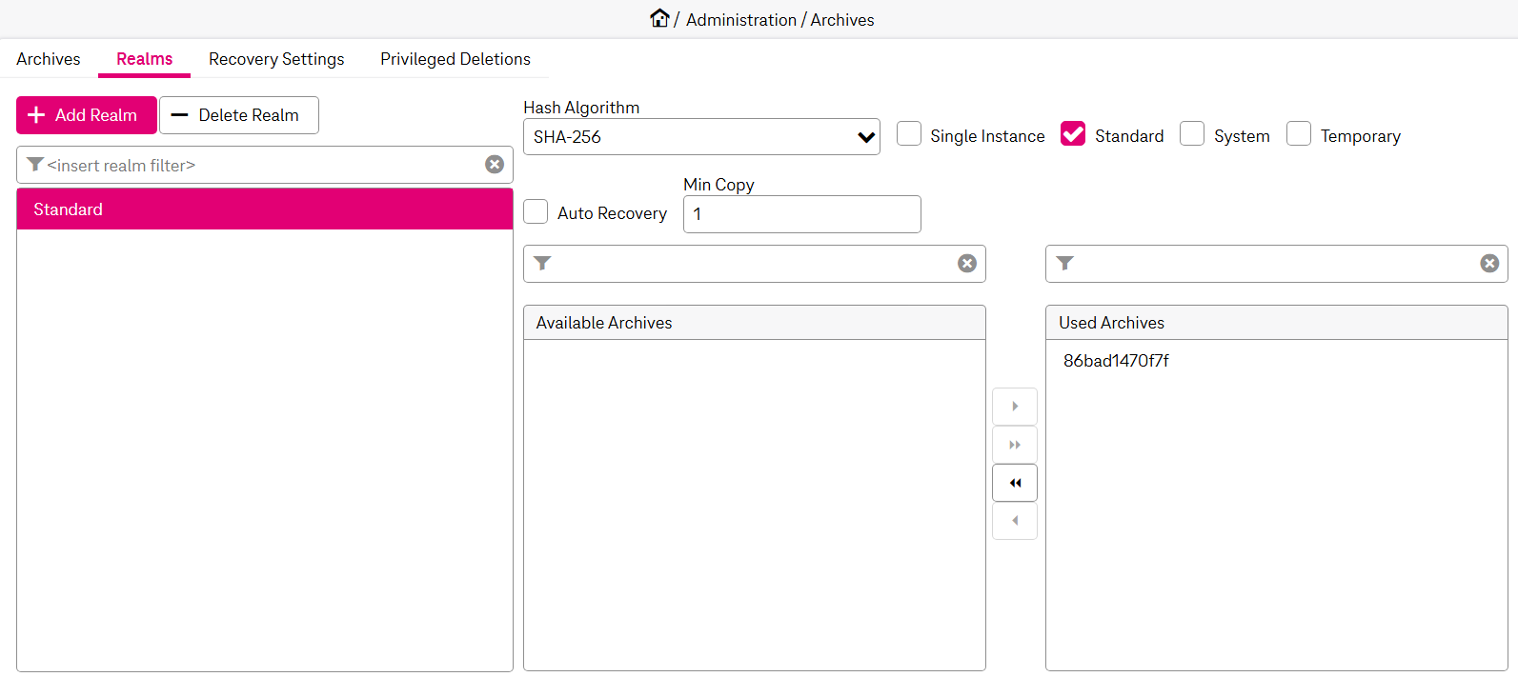Move selected archive left with single arrow
The image size is (1518, 677).
pos(1015,521)
